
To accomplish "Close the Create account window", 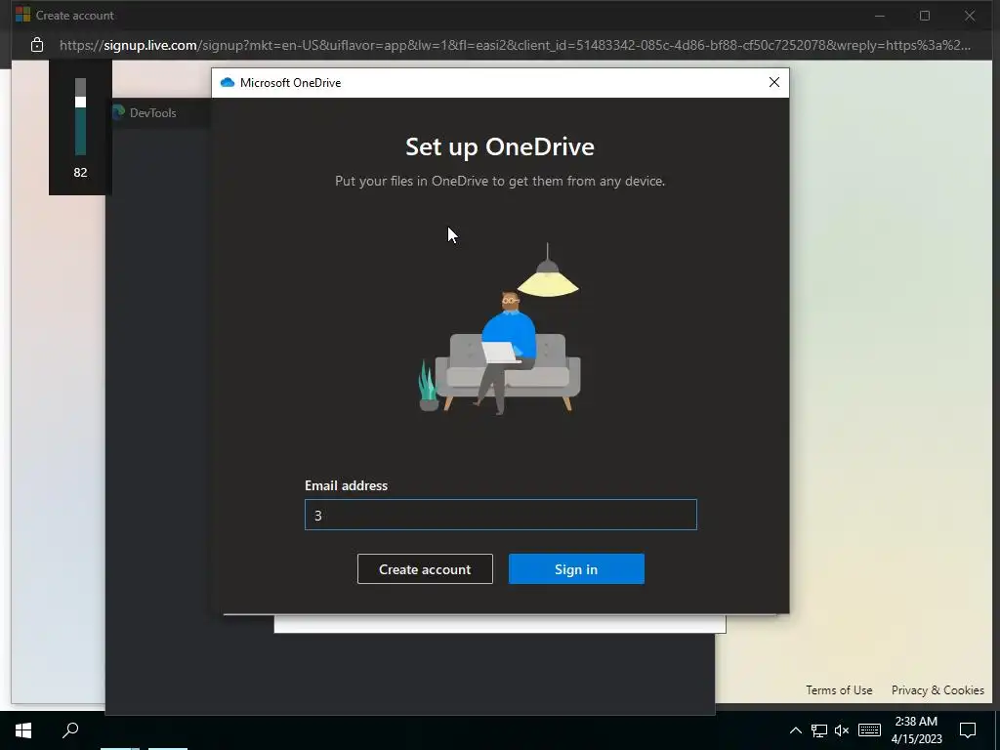I will pos(970,16).
